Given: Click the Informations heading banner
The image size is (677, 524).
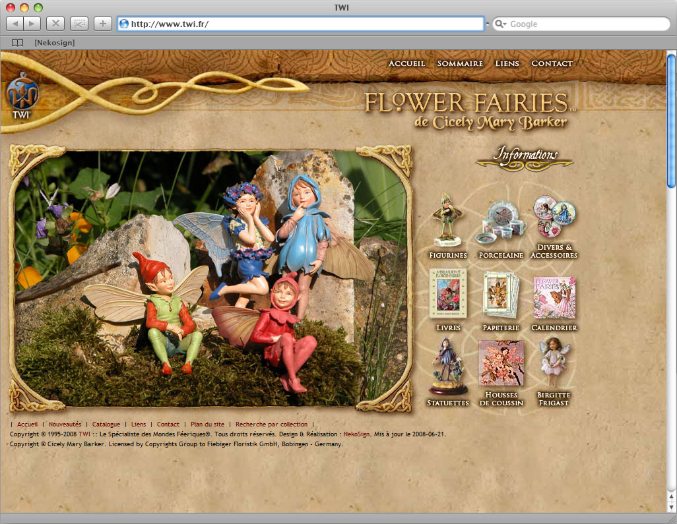Looking at the screenshot, I should (525, 158).
